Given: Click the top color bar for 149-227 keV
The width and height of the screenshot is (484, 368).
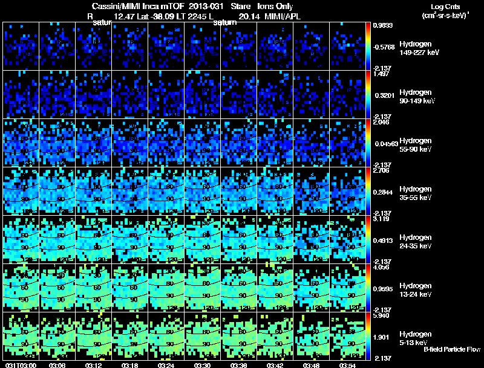Looking at the screenshot, I should click(368, 47).
